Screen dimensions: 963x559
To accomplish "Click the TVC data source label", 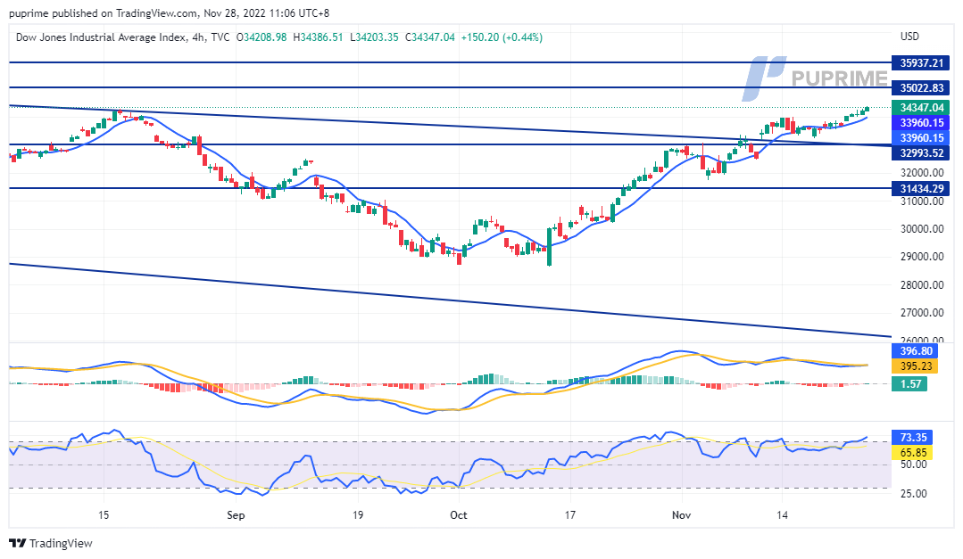I will point(220,37).
